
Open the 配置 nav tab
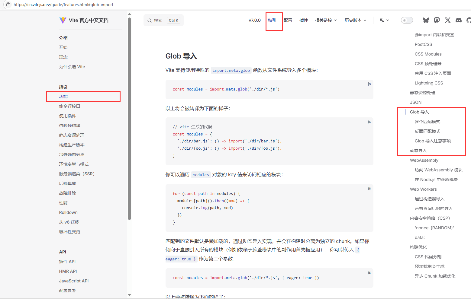point(288,20)
